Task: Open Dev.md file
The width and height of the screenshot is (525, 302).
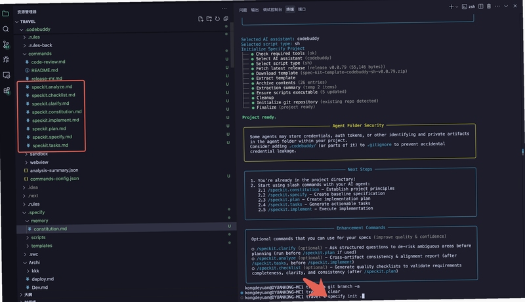Action: coord(39,288)
